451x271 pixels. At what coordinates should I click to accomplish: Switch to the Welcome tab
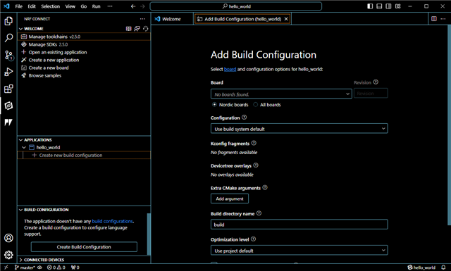(172, 19)
